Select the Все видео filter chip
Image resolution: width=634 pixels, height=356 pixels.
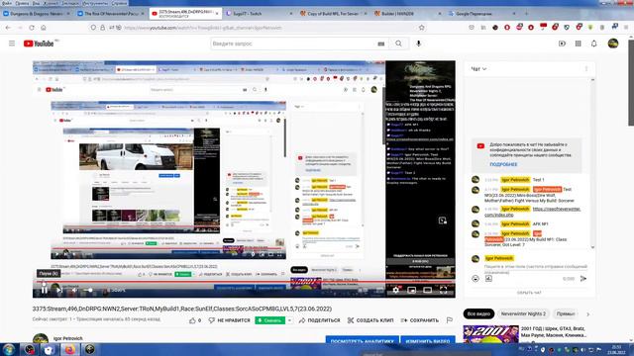pyautogui.click(x=478, y=313)
